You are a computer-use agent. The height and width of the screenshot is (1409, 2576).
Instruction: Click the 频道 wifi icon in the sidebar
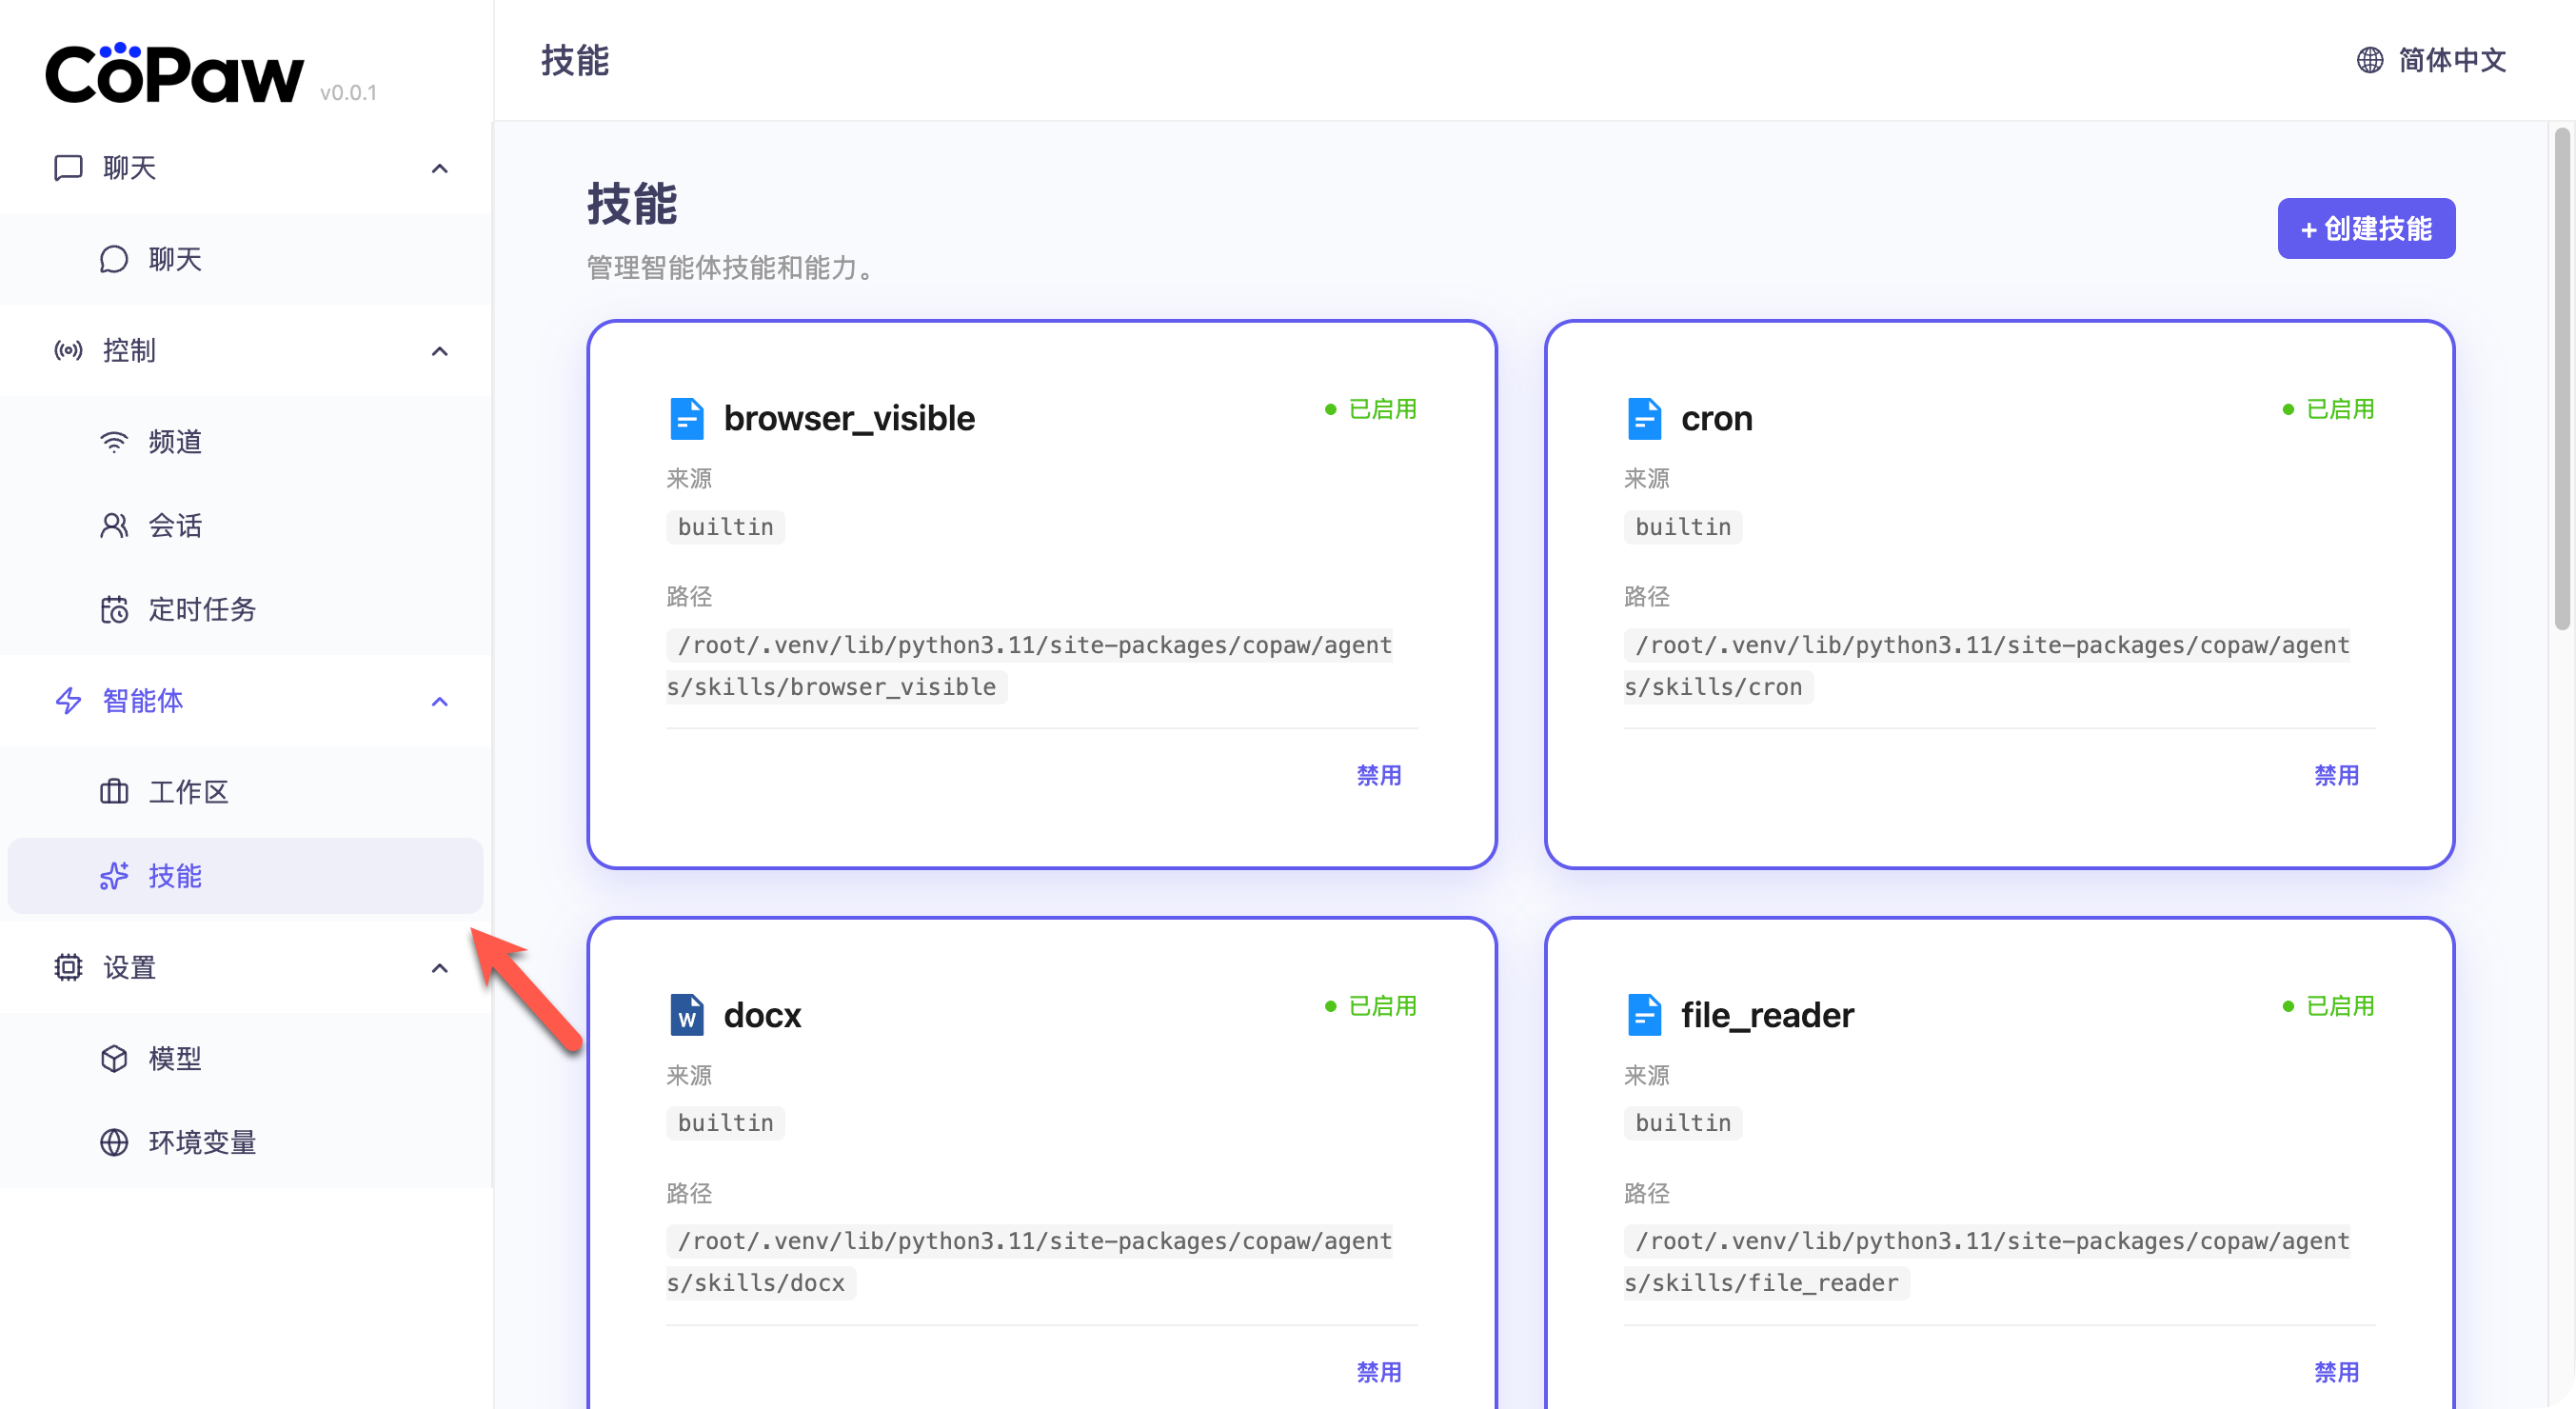click(114, 442)
